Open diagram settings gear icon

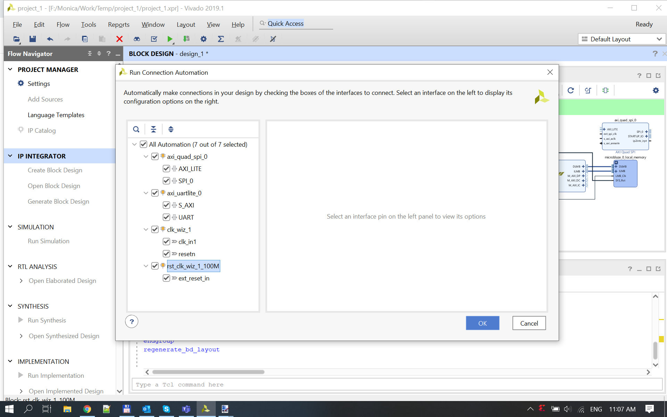pos(656,90)
